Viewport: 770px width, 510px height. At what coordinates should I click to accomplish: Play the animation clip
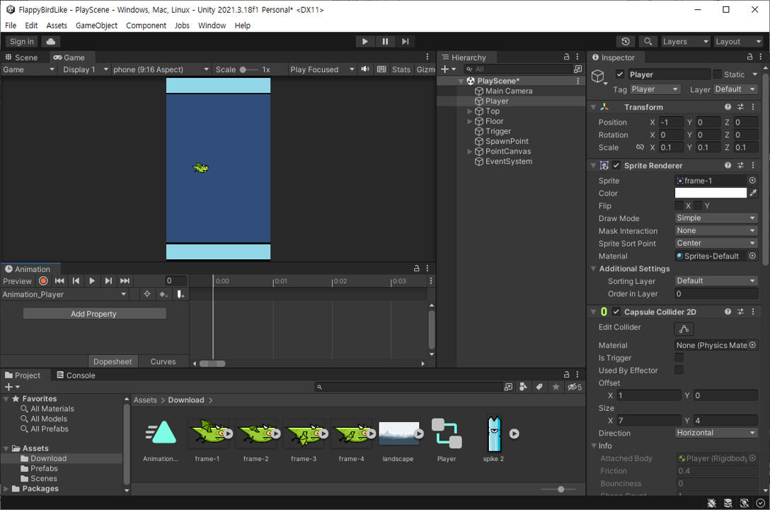[92, 281]
